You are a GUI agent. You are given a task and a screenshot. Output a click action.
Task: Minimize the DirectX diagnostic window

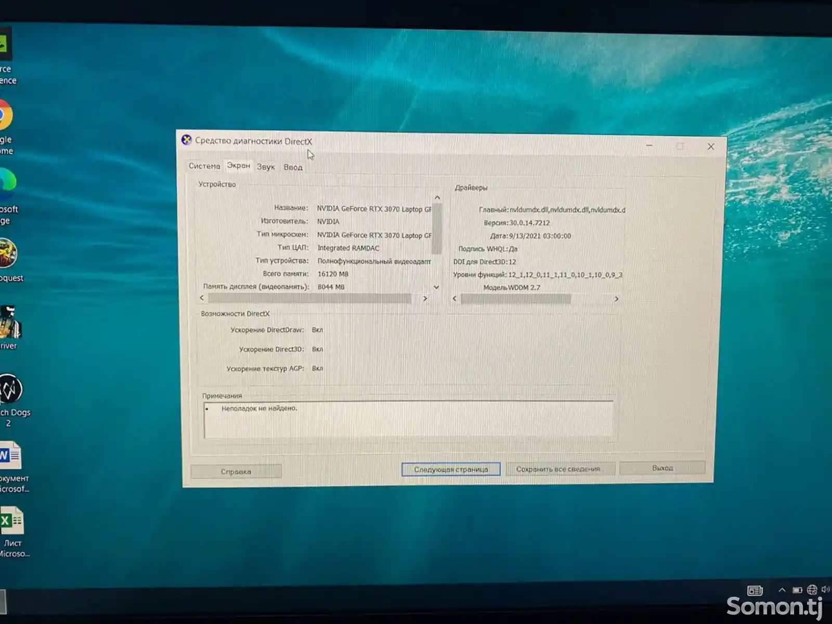tap(649, 146)
